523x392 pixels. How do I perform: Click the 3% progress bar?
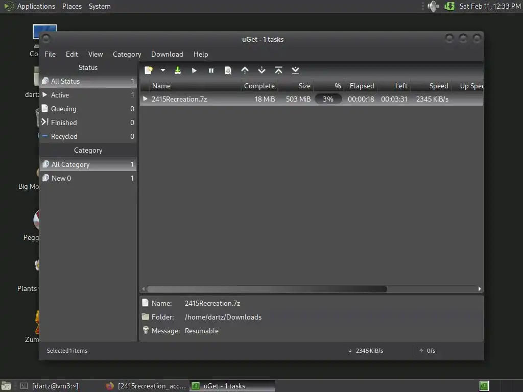pos(328,99)
